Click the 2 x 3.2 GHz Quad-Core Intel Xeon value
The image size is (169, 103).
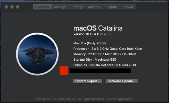click(117, 49)
